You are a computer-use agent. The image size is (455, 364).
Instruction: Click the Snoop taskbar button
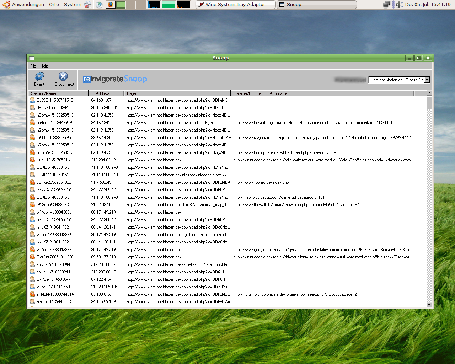tap(317, 5)
